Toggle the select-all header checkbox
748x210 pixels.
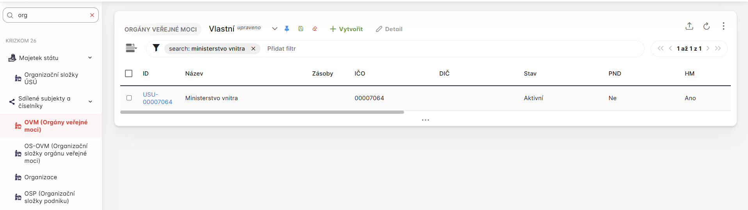129,73
